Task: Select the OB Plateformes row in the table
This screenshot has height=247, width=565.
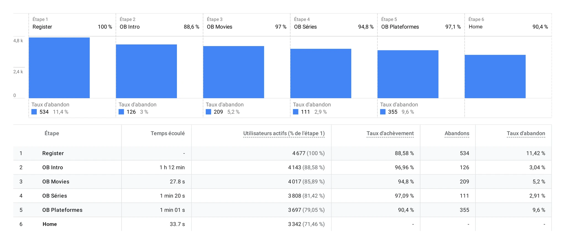Action: coord(282,210)
